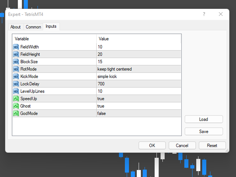Click the Value column header
The image size is (236, 177).
[139, 39]
